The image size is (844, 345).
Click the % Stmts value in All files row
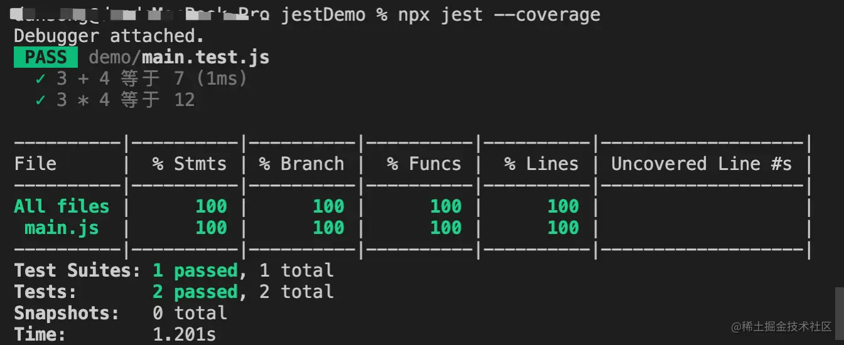(211, 206)
